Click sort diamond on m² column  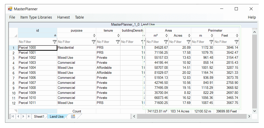(x=167, y=35)
